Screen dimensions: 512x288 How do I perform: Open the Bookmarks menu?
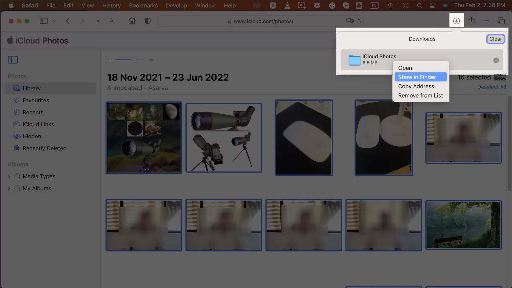point(143,5)
